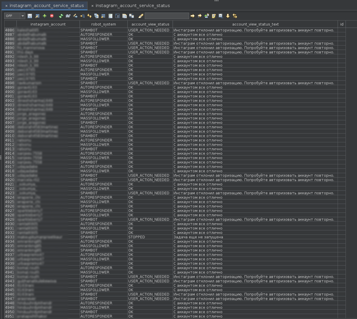
Task: Click the dark panel layout icon
Action: click(x=117, y=16)
